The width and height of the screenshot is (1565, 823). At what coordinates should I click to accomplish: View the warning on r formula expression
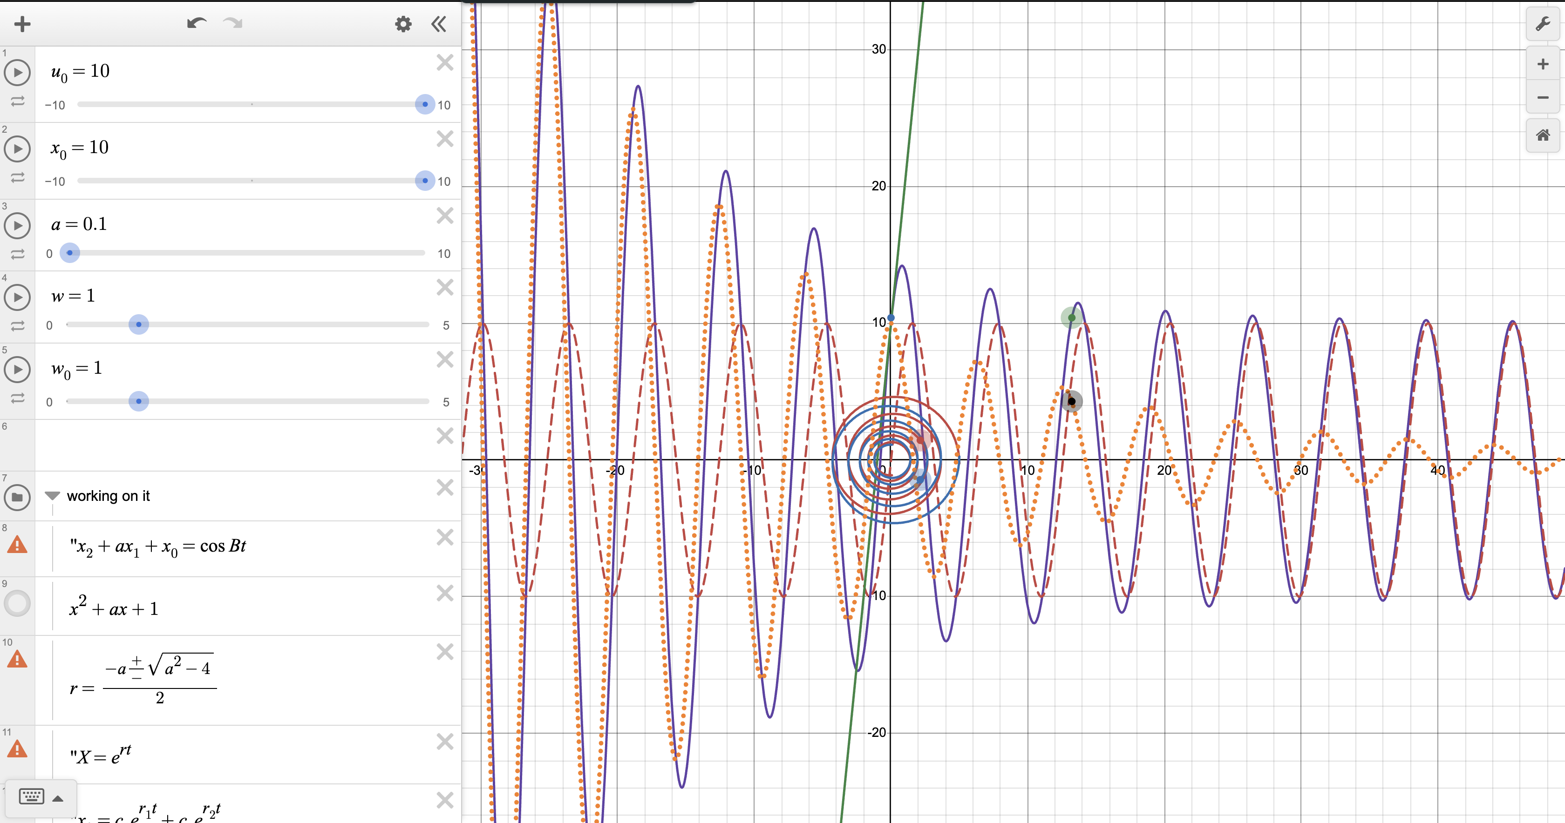(17, 659)
